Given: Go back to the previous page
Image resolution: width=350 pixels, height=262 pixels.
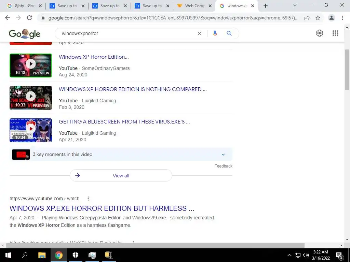Looking at the screenshot, I should point(8,18).
